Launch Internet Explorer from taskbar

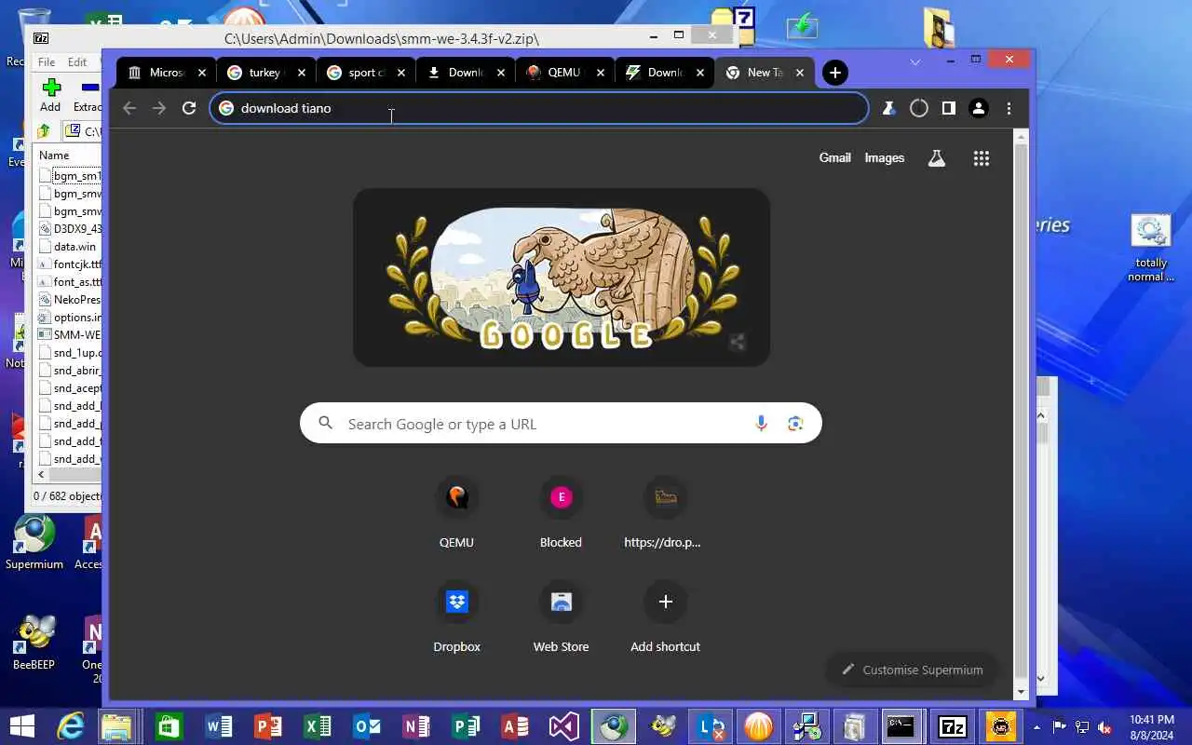[71, 726]
